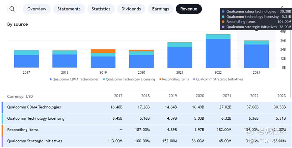
Task: Click the 4.89B reconciling items cell
Action: point(172,129)
